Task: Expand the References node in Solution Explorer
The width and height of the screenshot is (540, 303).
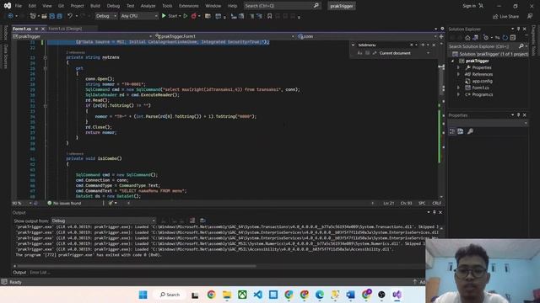Action: (x=458, y=74)
